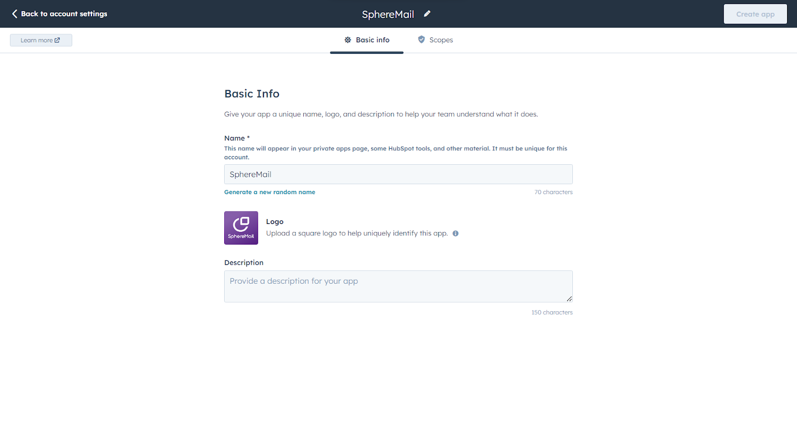This screenshot has width=797, height=448.
Task: Click the external link icon on Learn more
Action: [x=57, y=40]
